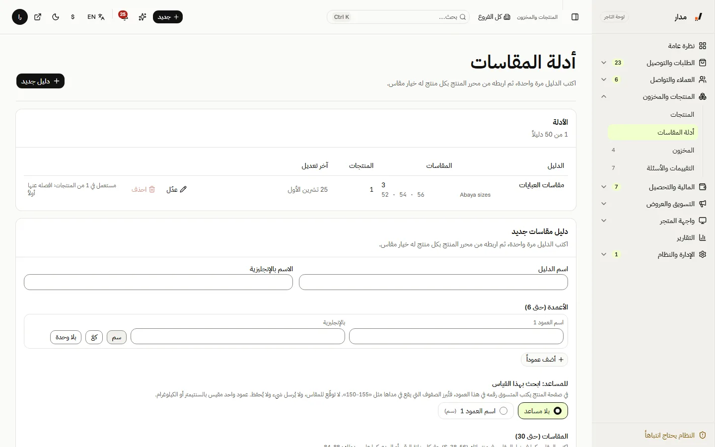
Task: Open external store link icon
Action: (38, 17)
